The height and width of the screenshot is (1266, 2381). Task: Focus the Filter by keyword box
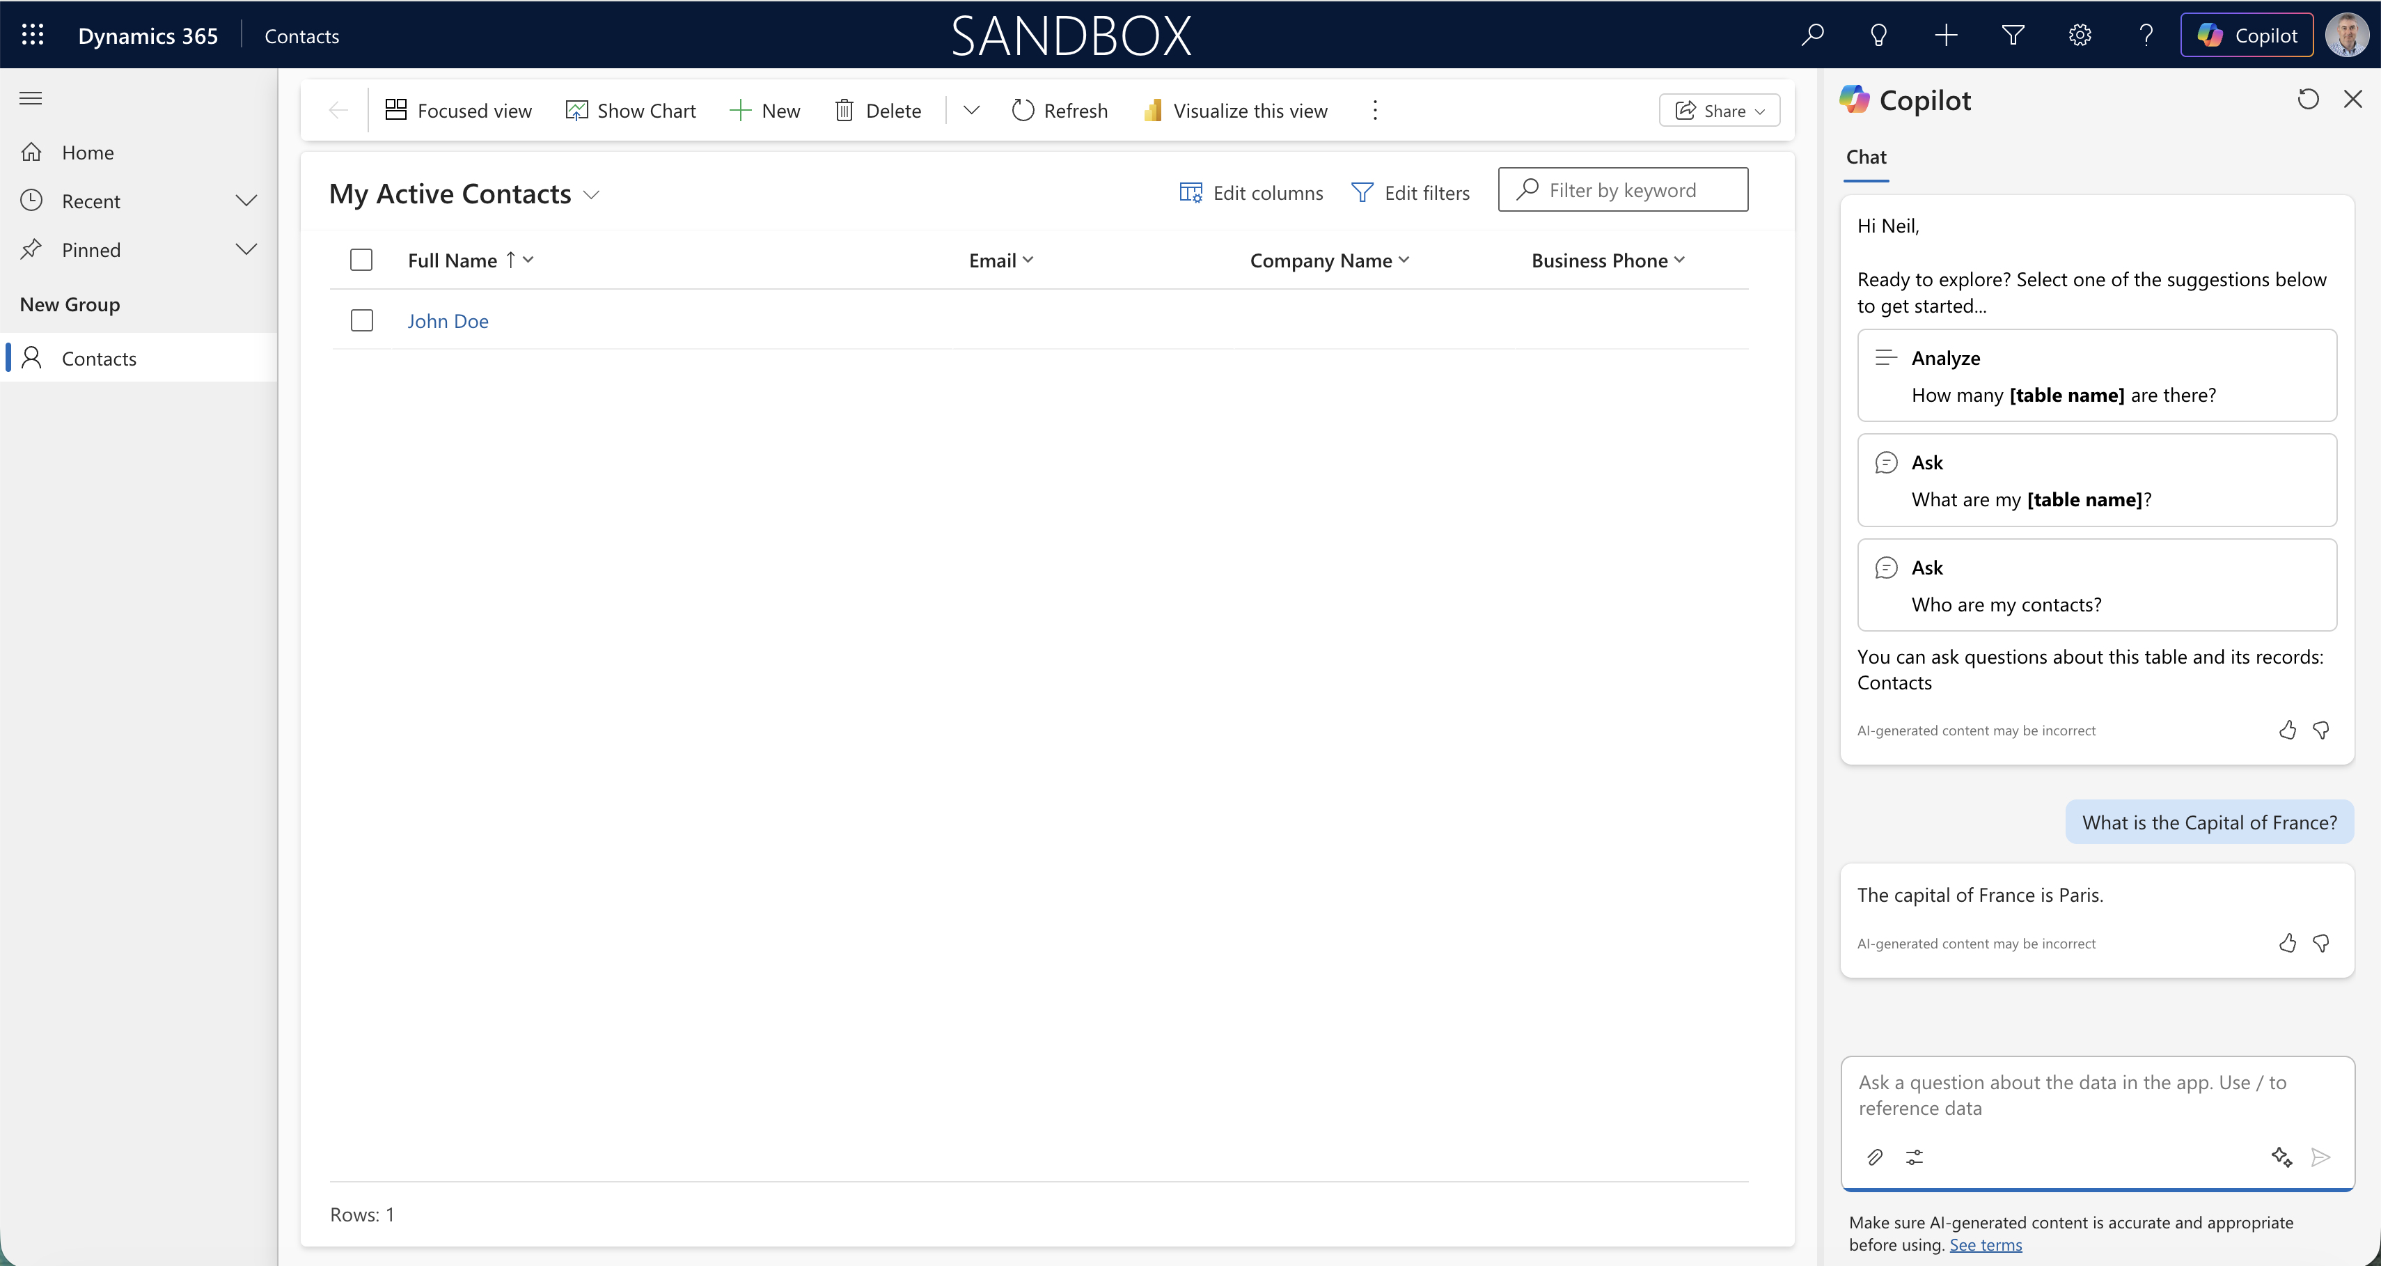tap(1623, 189)
